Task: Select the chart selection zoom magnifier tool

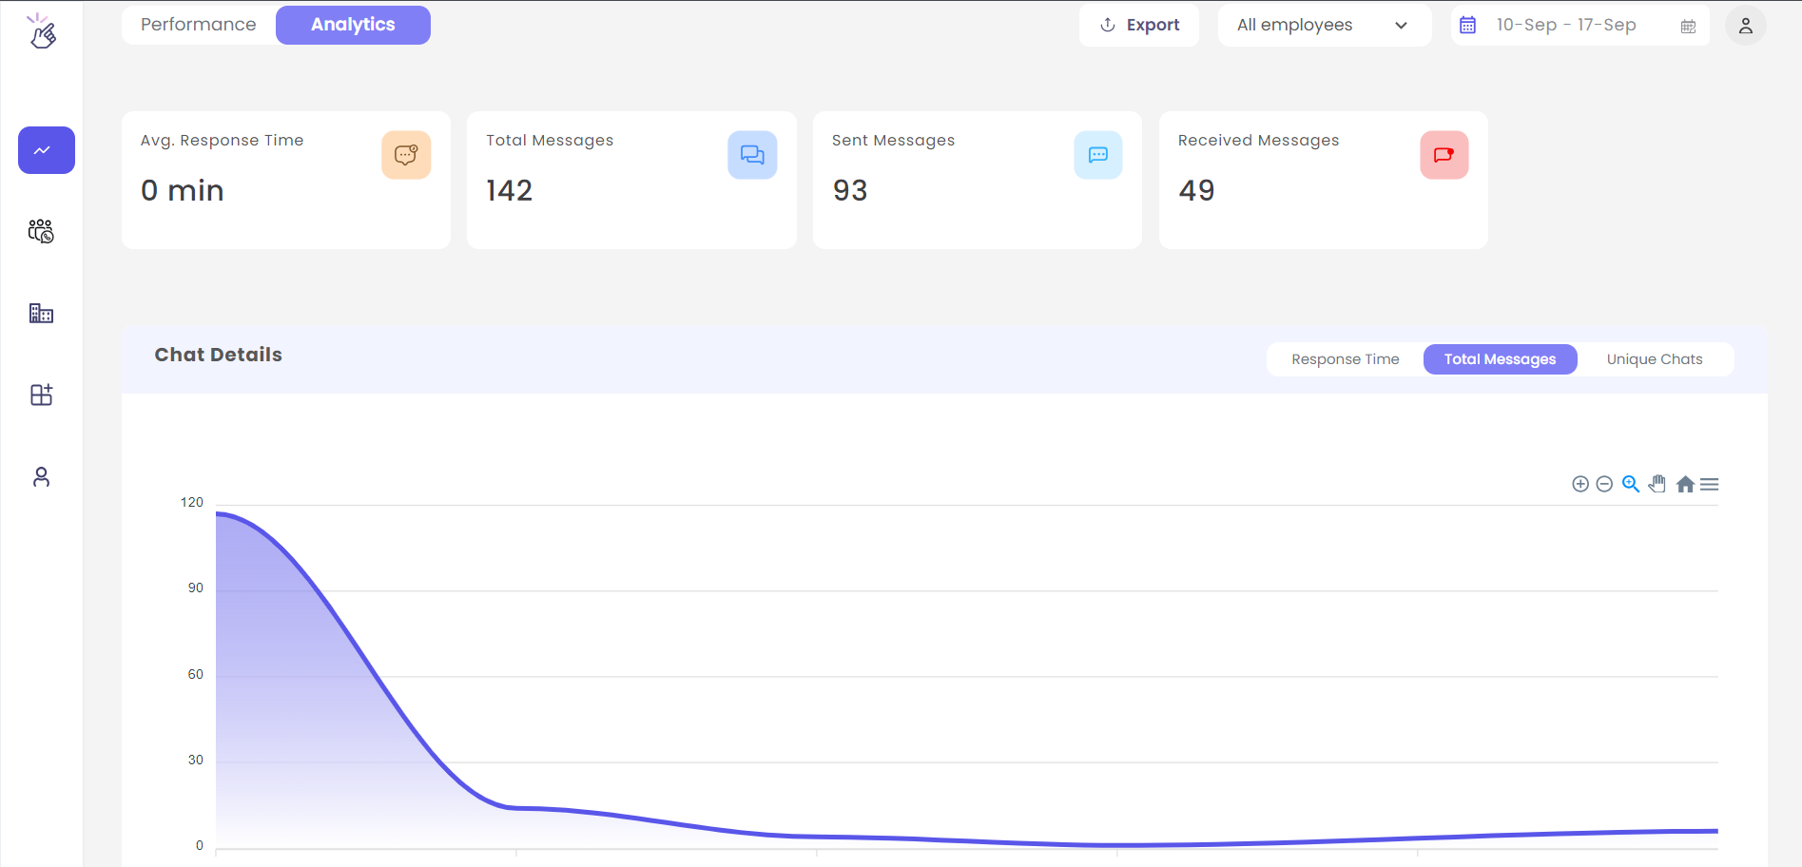Action: [x=1631, y=484]
